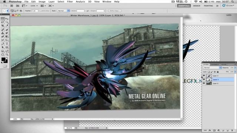Enable Anti-alias checkbox
The height and width of the screenshot is (133, 237).
click(x=41, y=11)
